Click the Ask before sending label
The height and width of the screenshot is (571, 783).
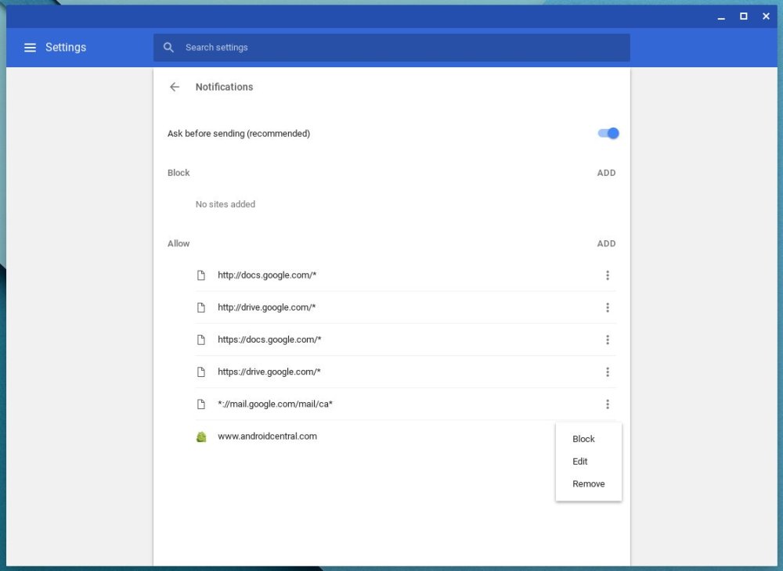(239, 134)
